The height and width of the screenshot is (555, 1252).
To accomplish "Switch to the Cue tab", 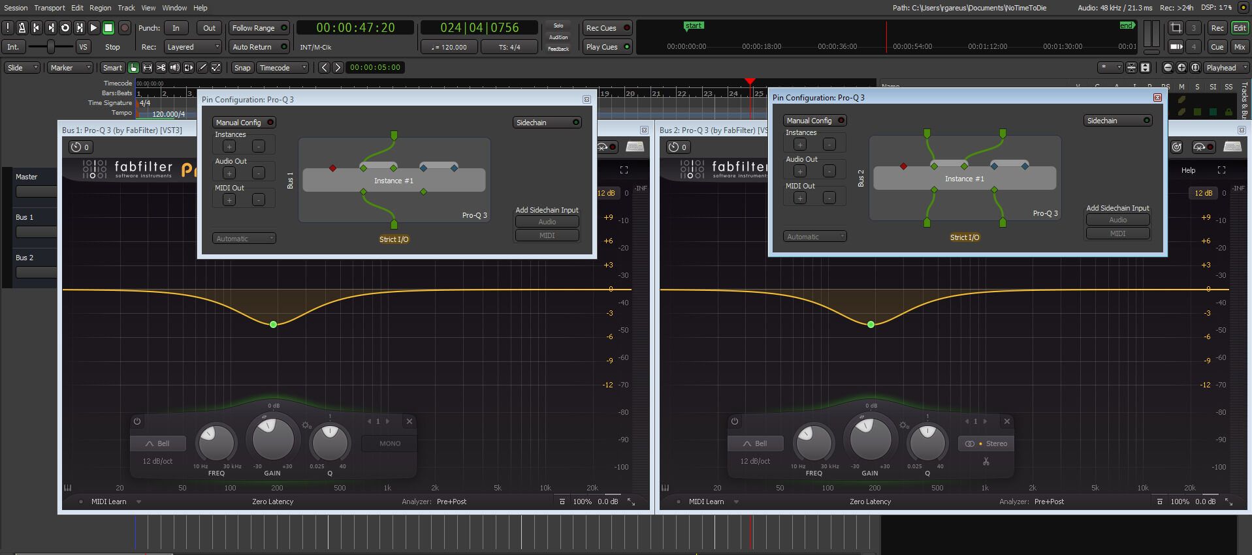I will (1217, 47).
